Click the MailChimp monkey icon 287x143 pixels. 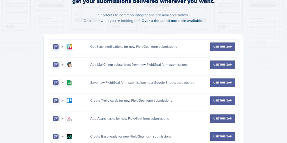coord(69,65)
